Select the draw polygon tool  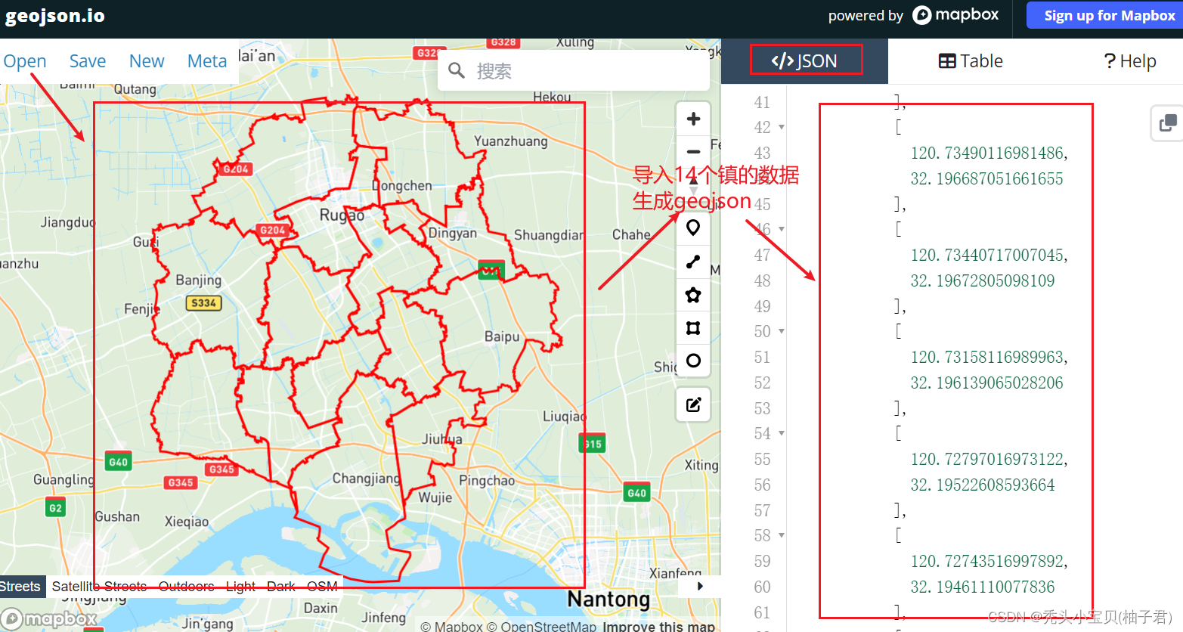[x=693, y=295]
